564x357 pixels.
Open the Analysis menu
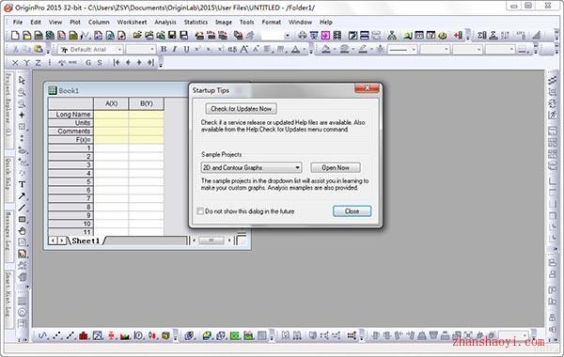[x=165, y=22]
